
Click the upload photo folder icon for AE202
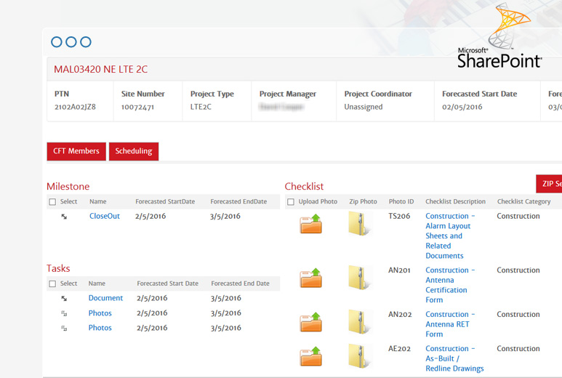(310, 356)
